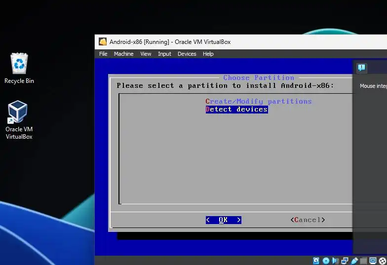387x265 pixels.
Task: Click the Cancel button
Action: pyautogui.click(x=308, y=220)
